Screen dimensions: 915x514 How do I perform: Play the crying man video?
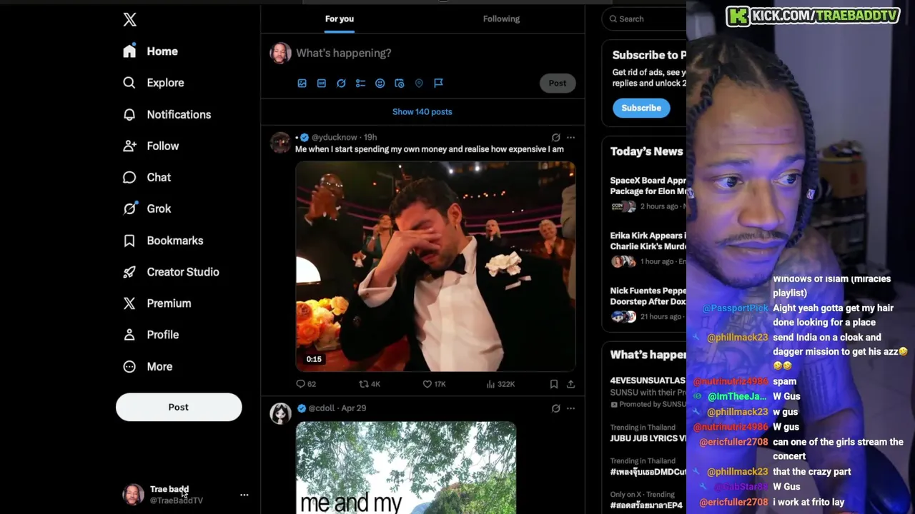(435, 266)
